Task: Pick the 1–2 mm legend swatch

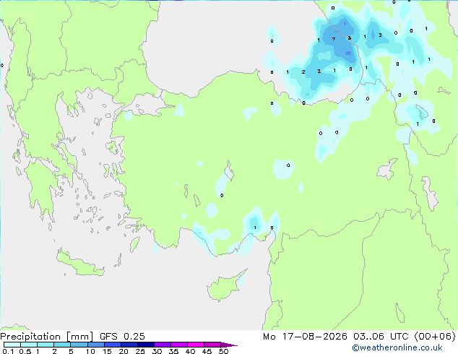Action: click(46, 345)
